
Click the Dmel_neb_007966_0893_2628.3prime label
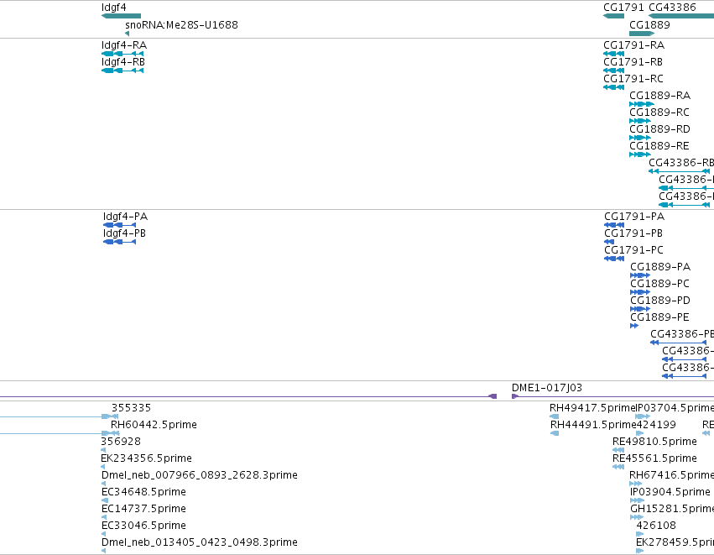[x=200, y=475]
